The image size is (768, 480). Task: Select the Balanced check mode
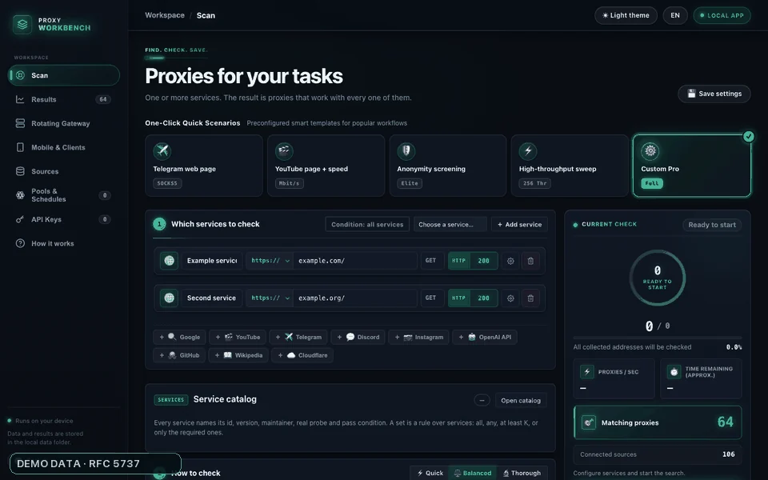click(472, 473)
